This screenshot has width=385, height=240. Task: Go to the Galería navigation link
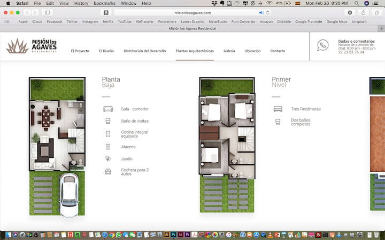point(229,51)
